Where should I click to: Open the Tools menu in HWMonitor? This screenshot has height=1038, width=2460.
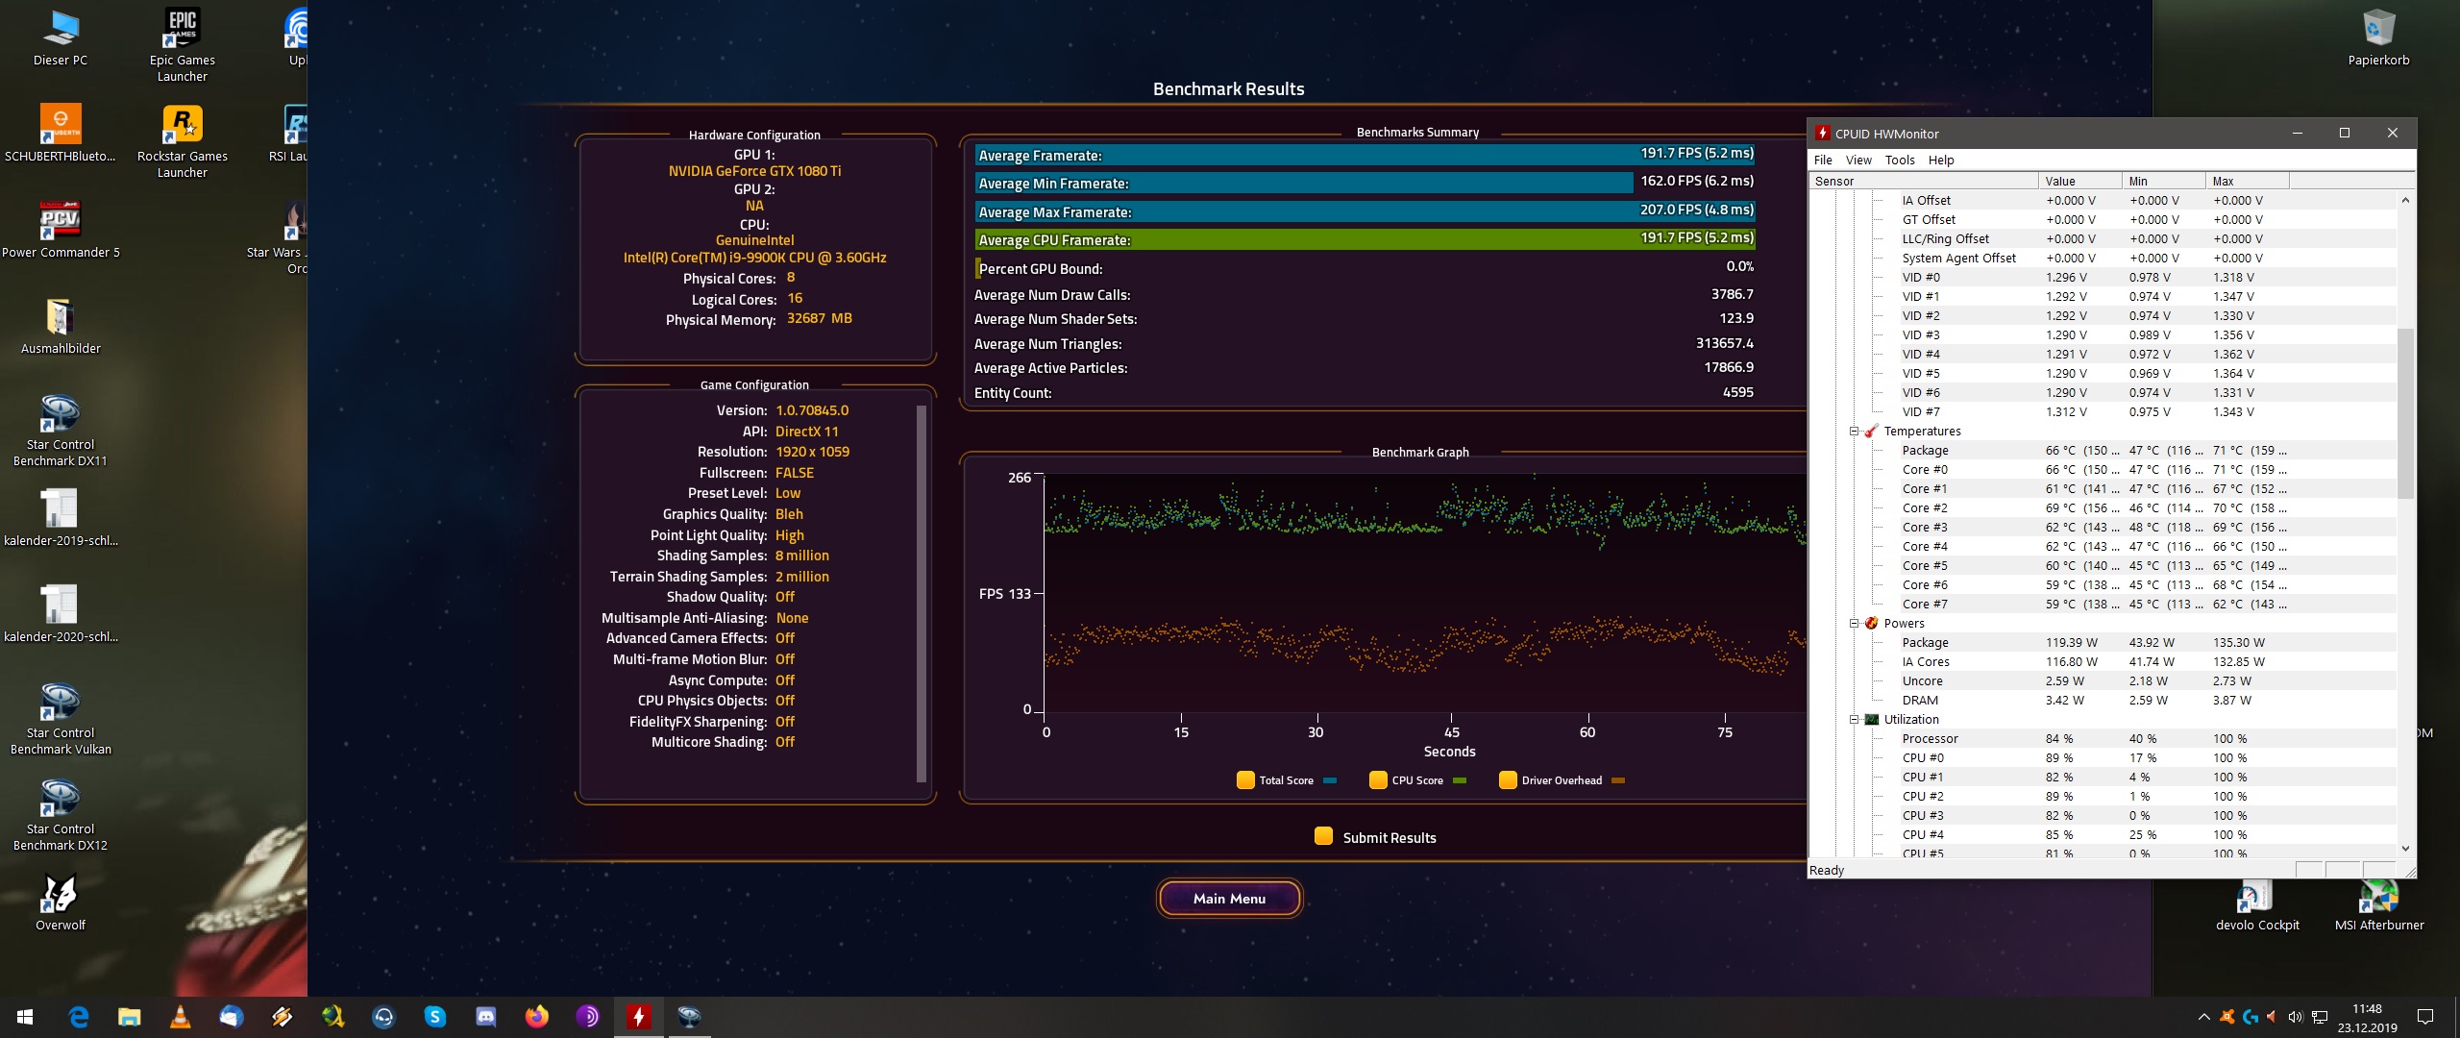[1899, 160]
